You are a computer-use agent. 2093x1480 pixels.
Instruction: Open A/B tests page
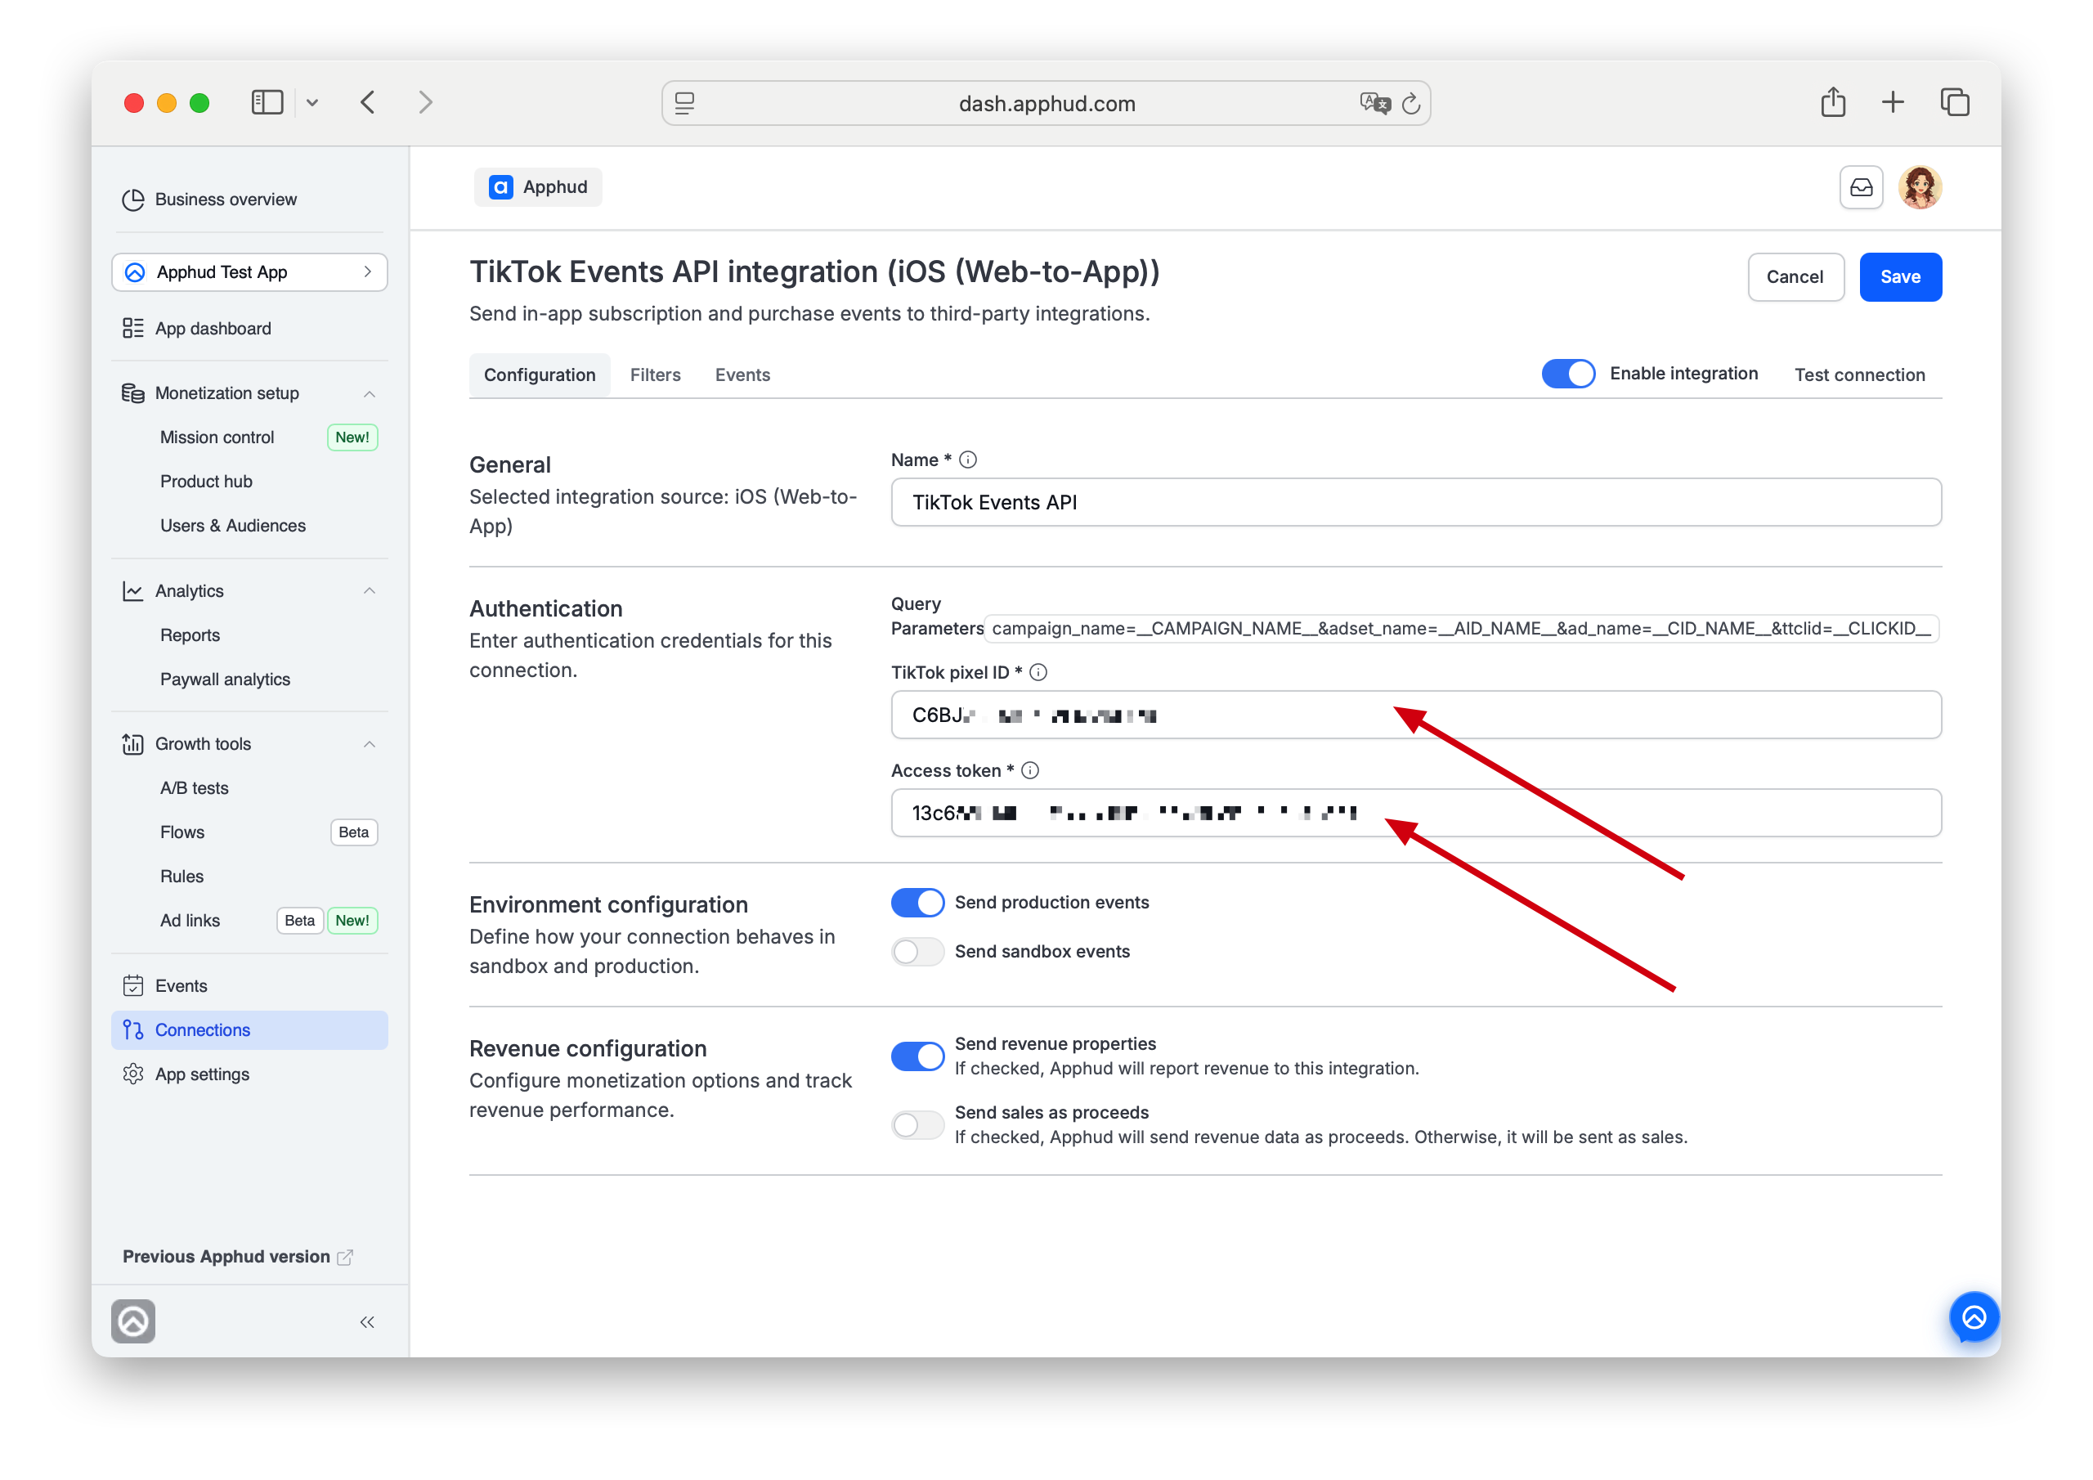[194, 788]
